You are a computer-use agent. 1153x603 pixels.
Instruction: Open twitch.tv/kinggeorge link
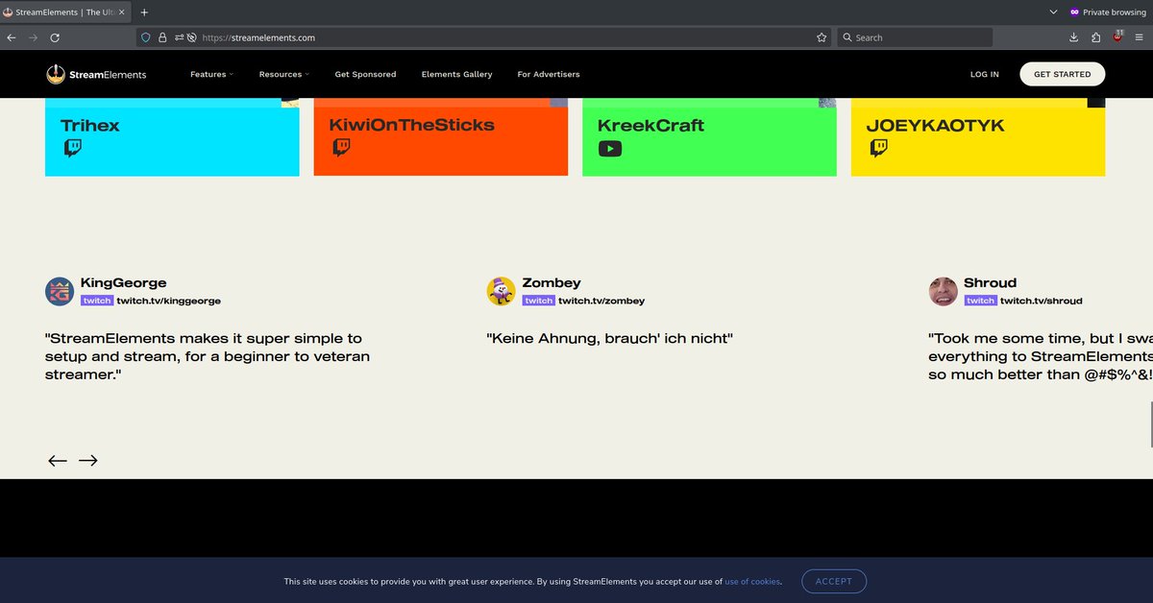point(169,301)
